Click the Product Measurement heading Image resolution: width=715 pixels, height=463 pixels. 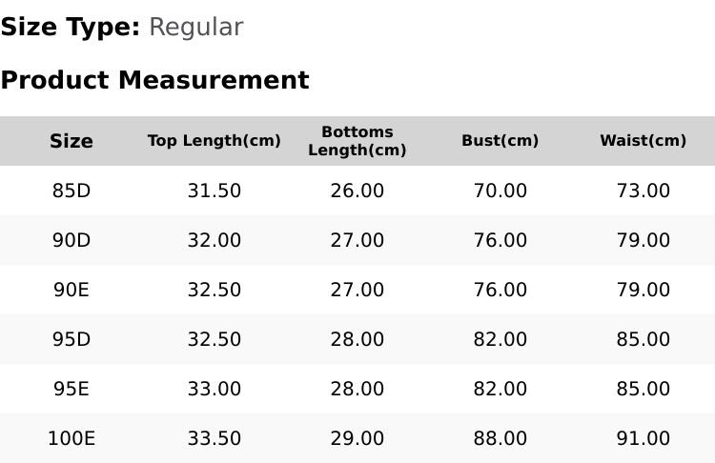coord(155,80)
